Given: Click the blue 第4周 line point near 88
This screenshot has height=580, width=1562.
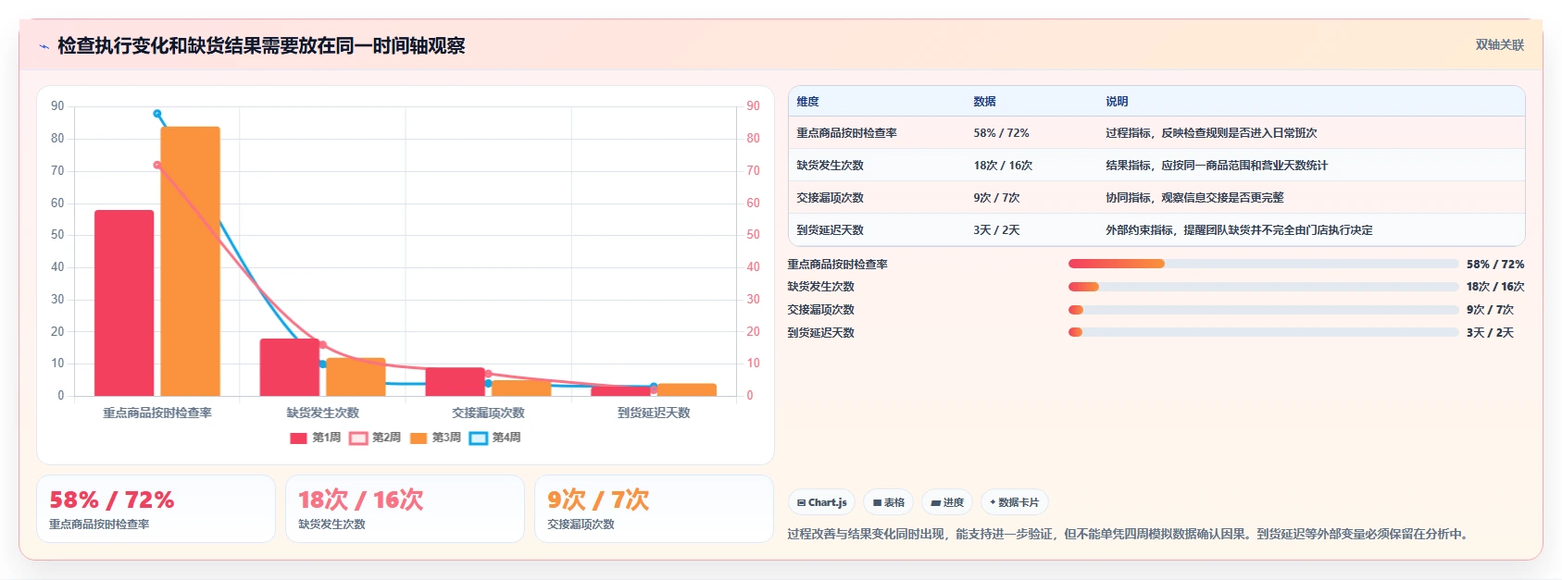Looking at the screenshot, I should pyautogui.click(x=157, y=114).
